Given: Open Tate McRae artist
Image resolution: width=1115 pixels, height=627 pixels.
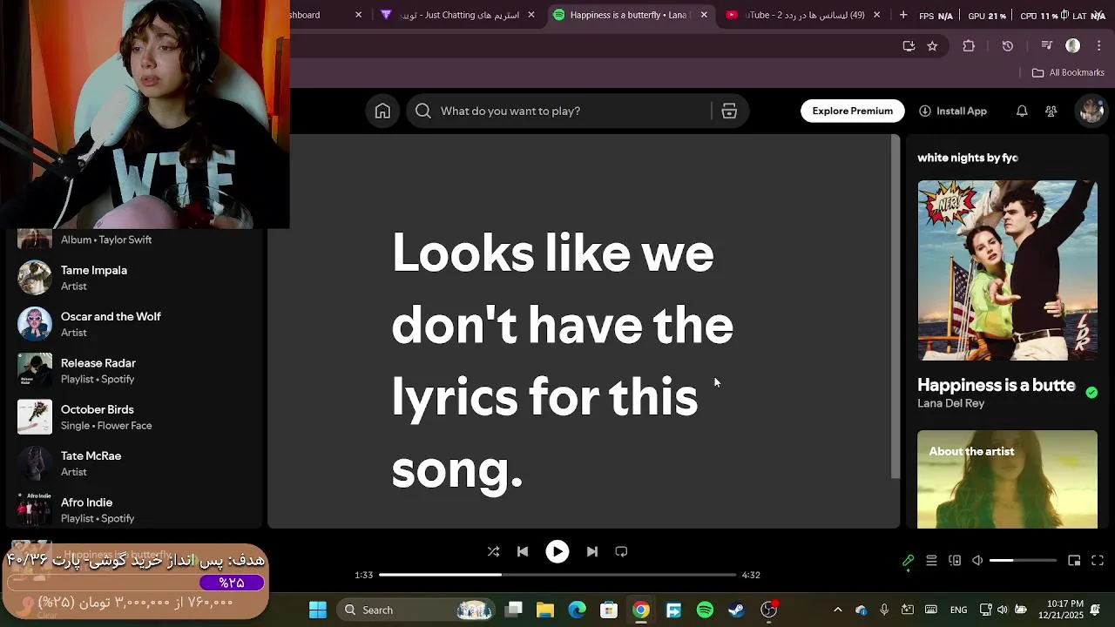Looking at the screenshot, I should 135,463.
